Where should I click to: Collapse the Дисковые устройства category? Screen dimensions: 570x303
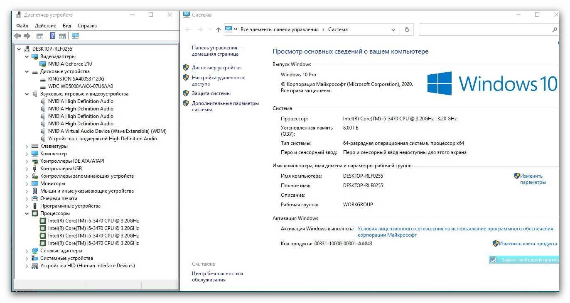(x=27, y=71)
